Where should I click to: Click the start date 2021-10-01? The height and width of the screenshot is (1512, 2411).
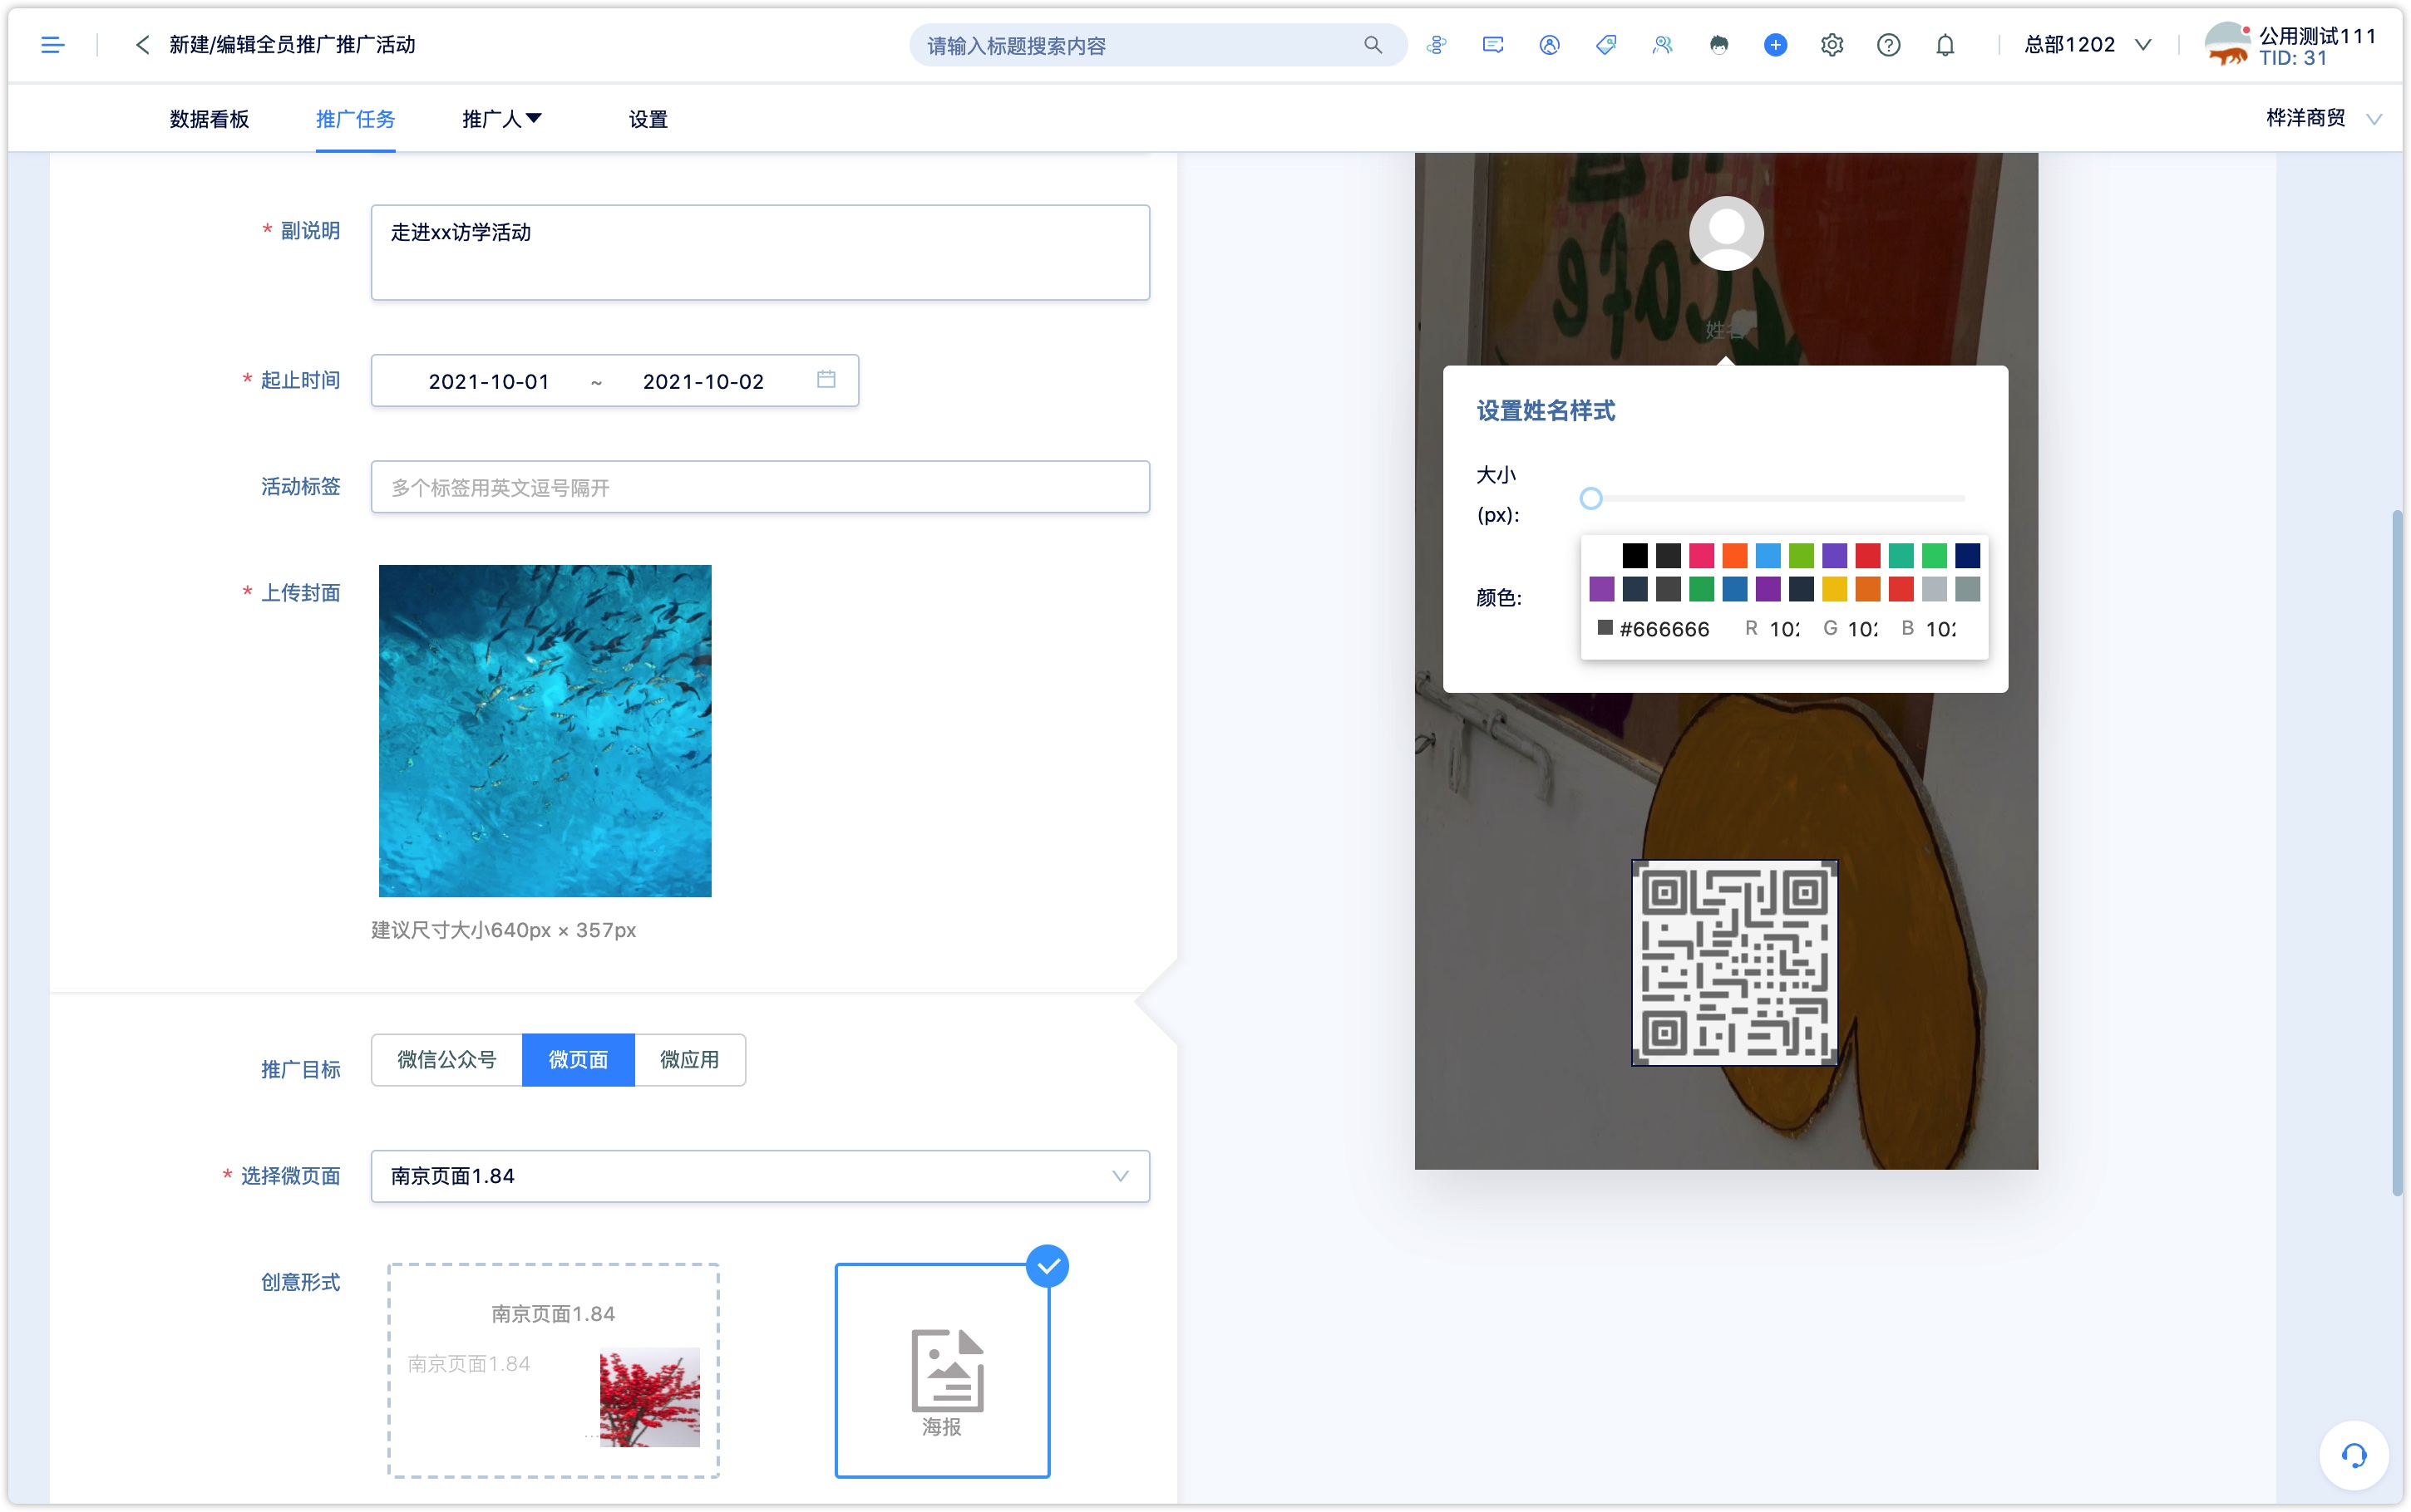coord(489,381)
